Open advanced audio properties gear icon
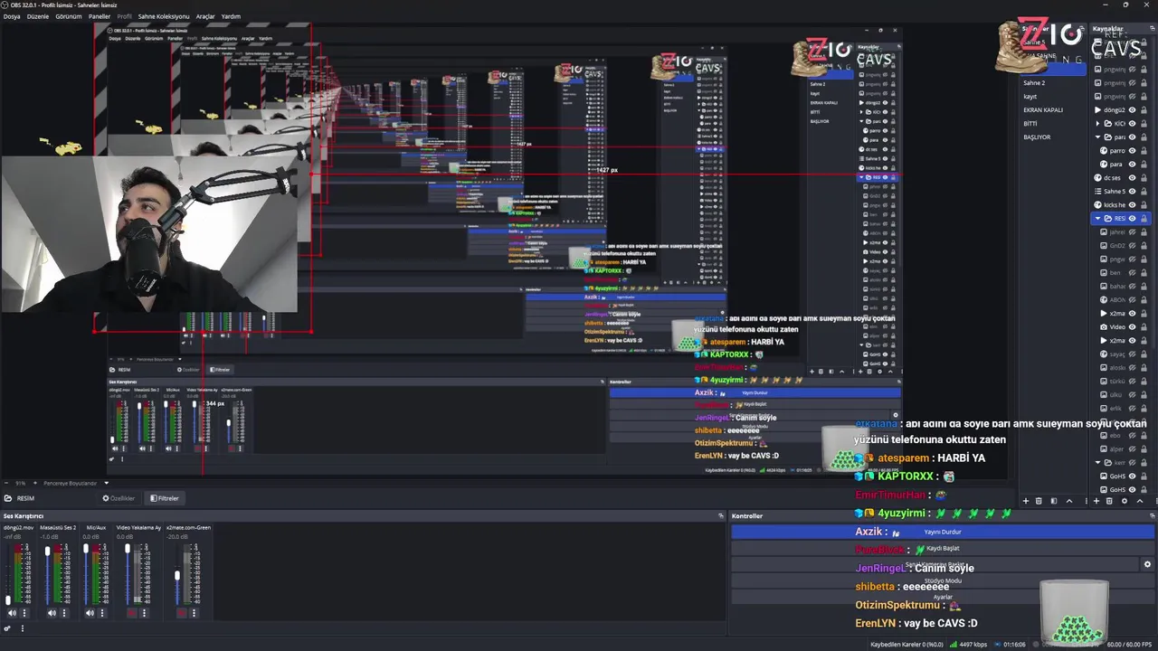This screenshot has height=651, width=1158. point(7,628)
